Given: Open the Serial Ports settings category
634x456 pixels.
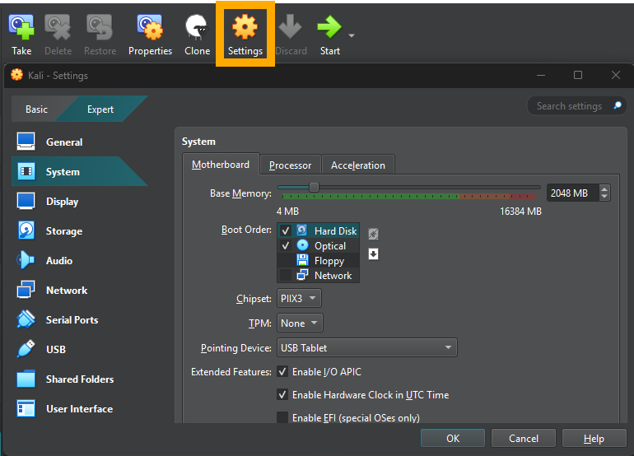Looking at the screenshot, I should [x=79, y=319].
